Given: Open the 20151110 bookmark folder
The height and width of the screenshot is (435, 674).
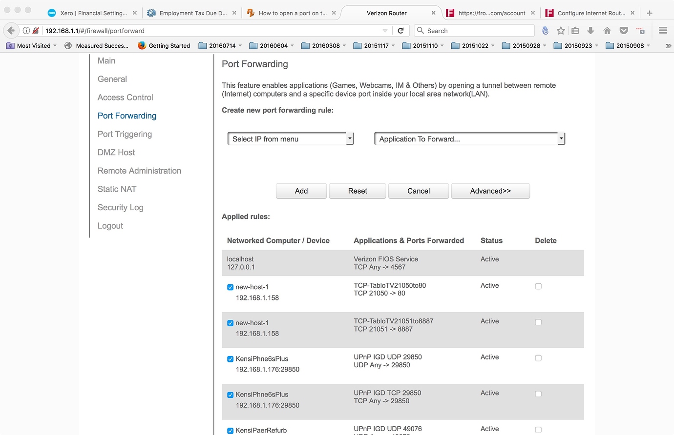Looking at the screenshot, I should (423, 46).
